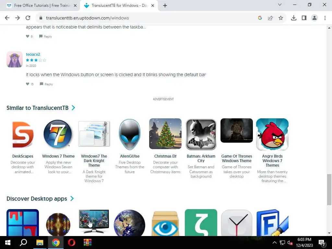332x249 pixels.
Task: Close the Free Office Tutorials tab
Action: (75, 6)
